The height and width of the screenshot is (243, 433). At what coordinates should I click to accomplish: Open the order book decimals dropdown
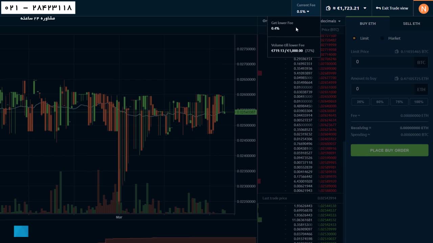point(331,21)
